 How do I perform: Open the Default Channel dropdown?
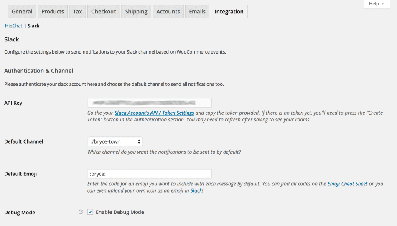[115, 141]
